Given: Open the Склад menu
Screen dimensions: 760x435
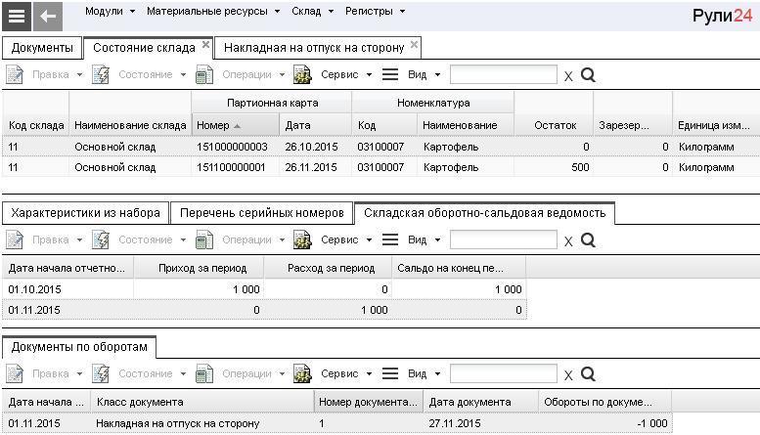Looking at the screenshot, I should (x=312, y=11).
